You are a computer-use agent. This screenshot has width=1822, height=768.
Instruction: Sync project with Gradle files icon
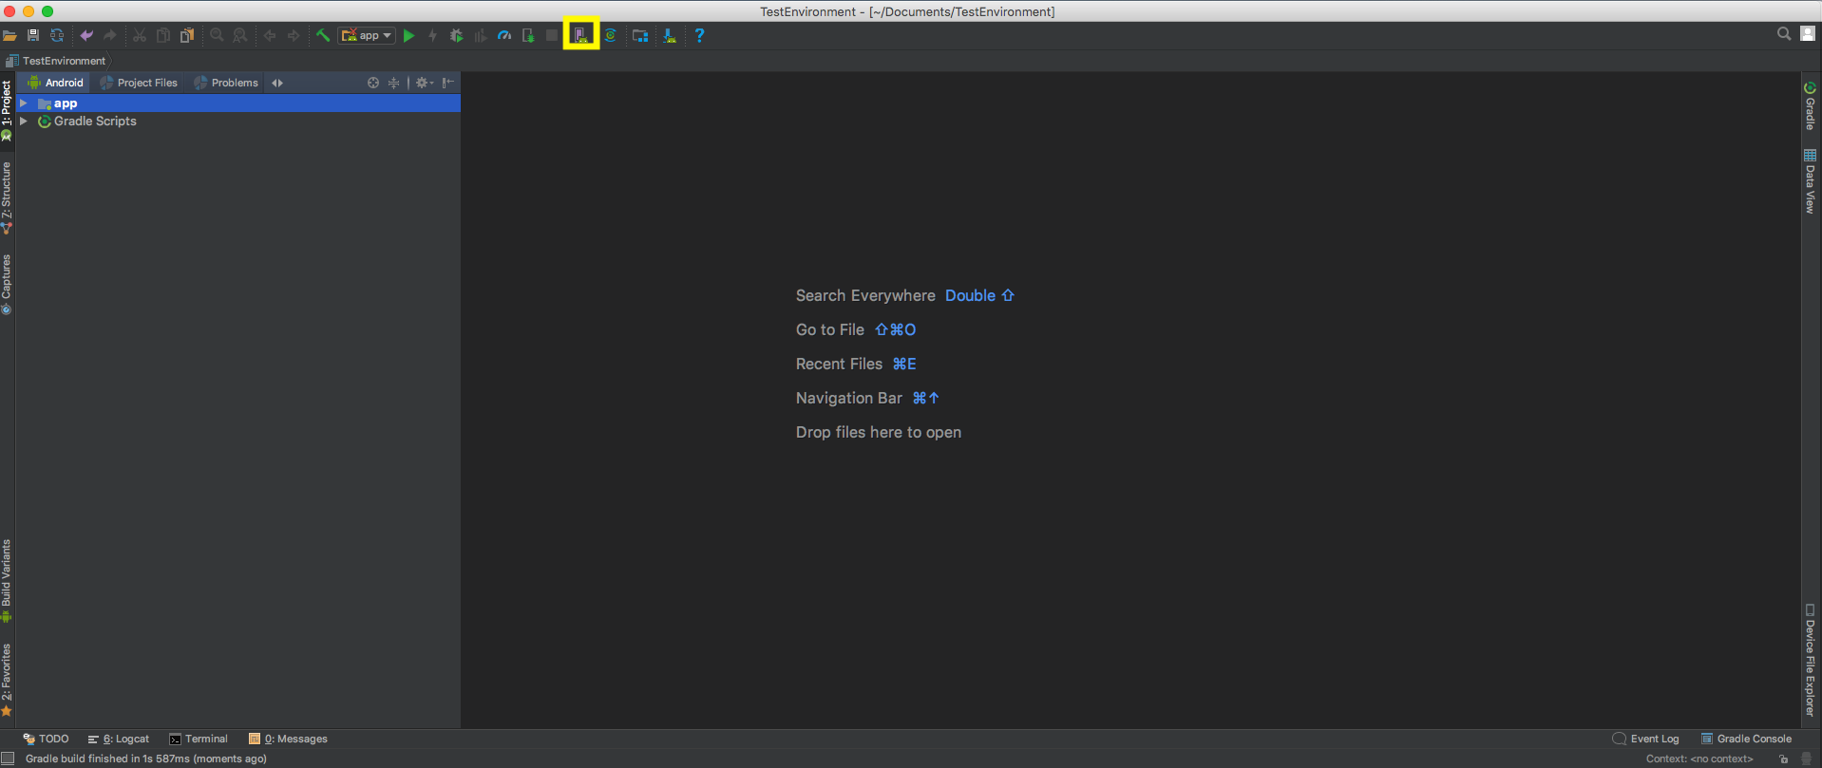click(611, 36)
